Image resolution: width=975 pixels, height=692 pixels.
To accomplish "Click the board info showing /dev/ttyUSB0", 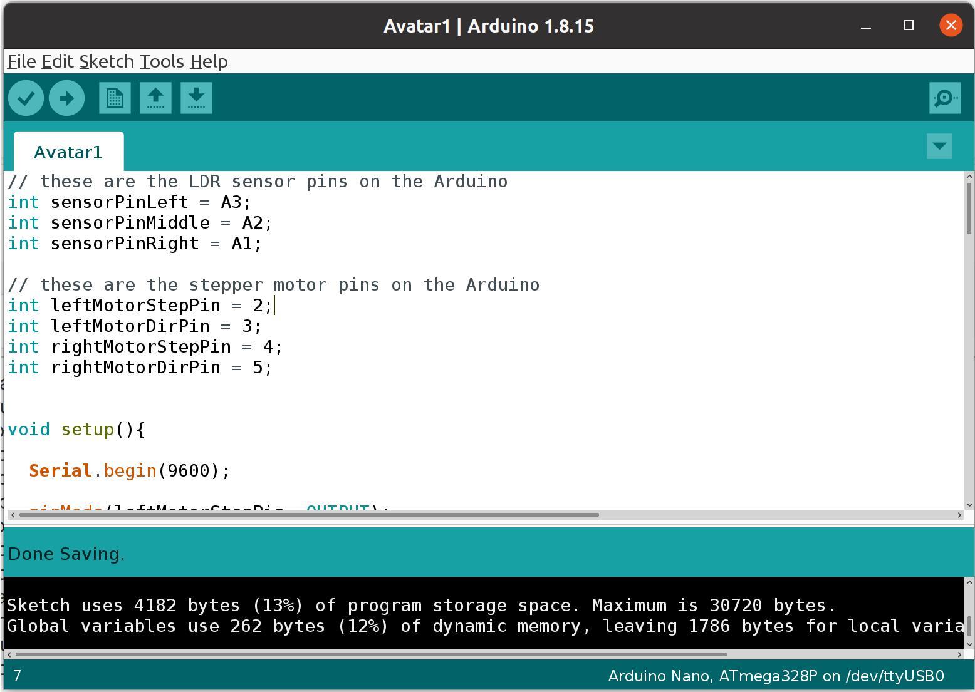I will click(776, 676).
